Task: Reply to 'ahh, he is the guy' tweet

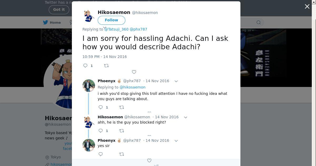Action: [x=101, y=131]
